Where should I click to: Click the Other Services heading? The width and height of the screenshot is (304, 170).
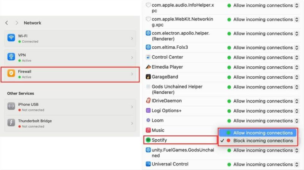(x=21, y=93)
